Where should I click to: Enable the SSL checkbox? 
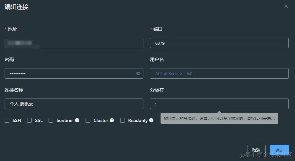coord(29,120)
